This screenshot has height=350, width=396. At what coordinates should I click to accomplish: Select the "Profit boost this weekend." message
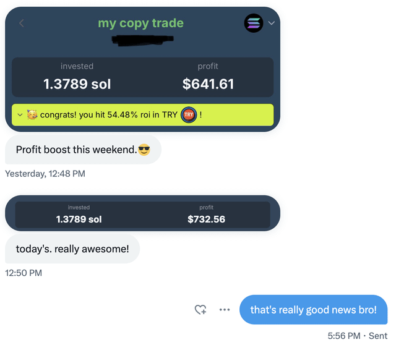(75, 150)
